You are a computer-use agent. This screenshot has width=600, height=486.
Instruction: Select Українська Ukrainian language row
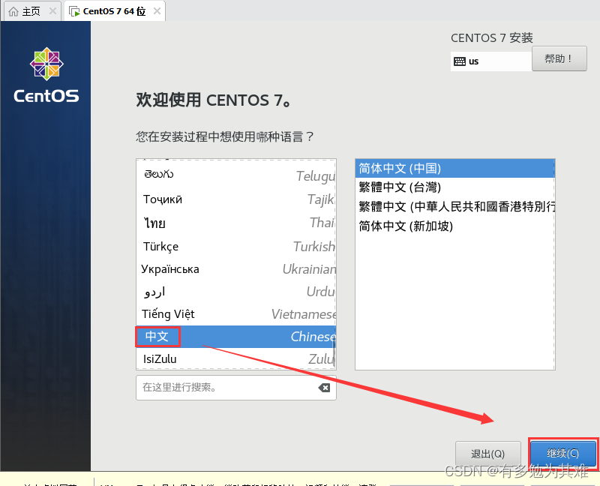coord(235,269)
